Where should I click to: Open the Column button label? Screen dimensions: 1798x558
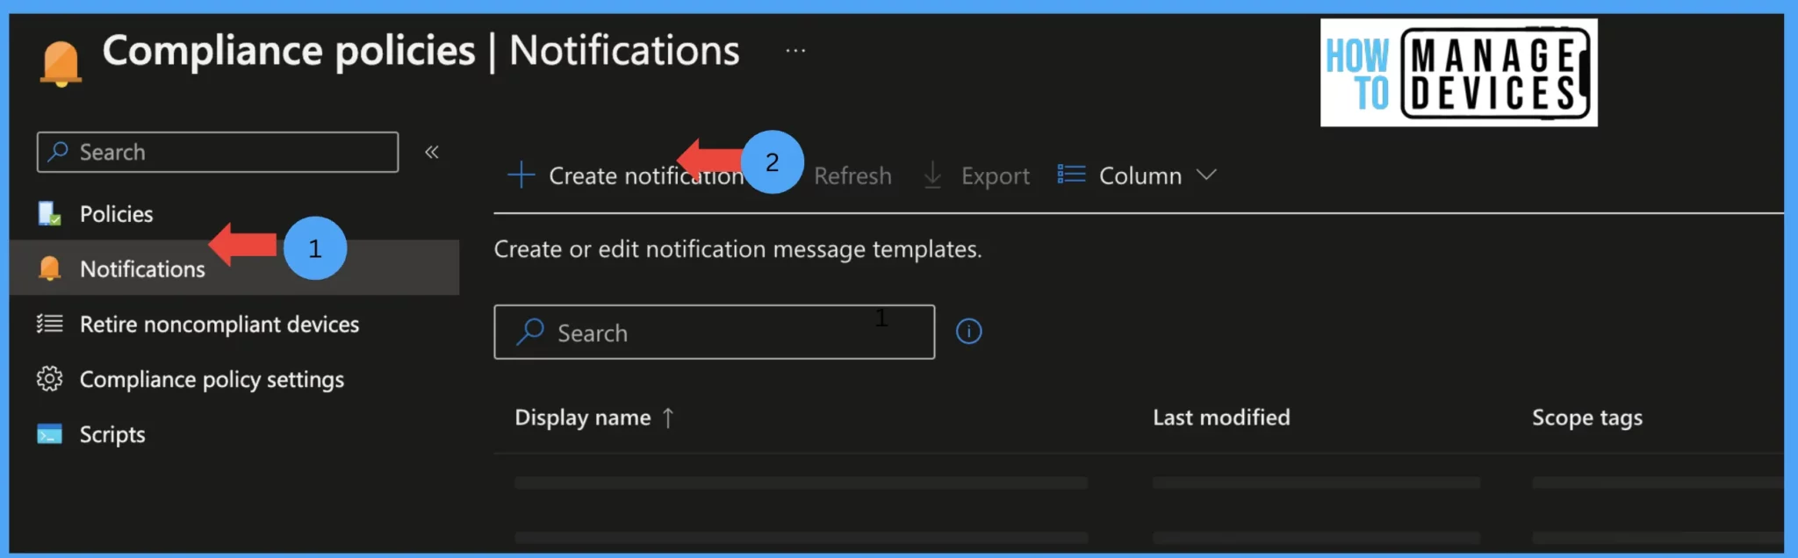click(x=1140, y=175)
